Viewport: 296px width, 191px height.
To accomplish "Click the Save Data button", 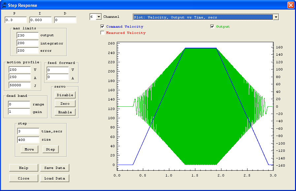I will [x=55, y=168].
